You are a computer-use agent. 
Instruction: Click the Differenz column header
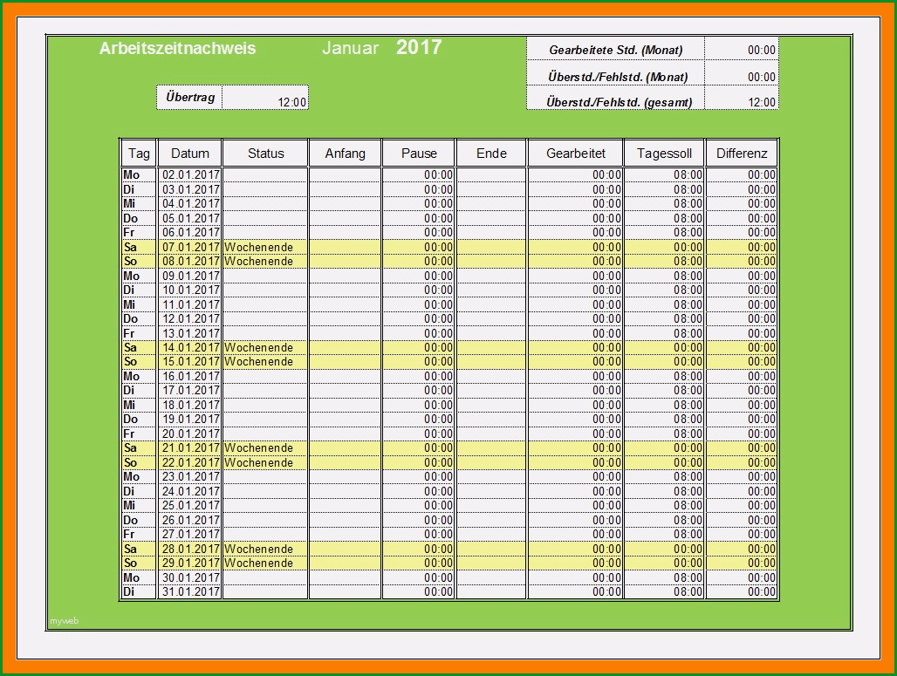(742, 154)
